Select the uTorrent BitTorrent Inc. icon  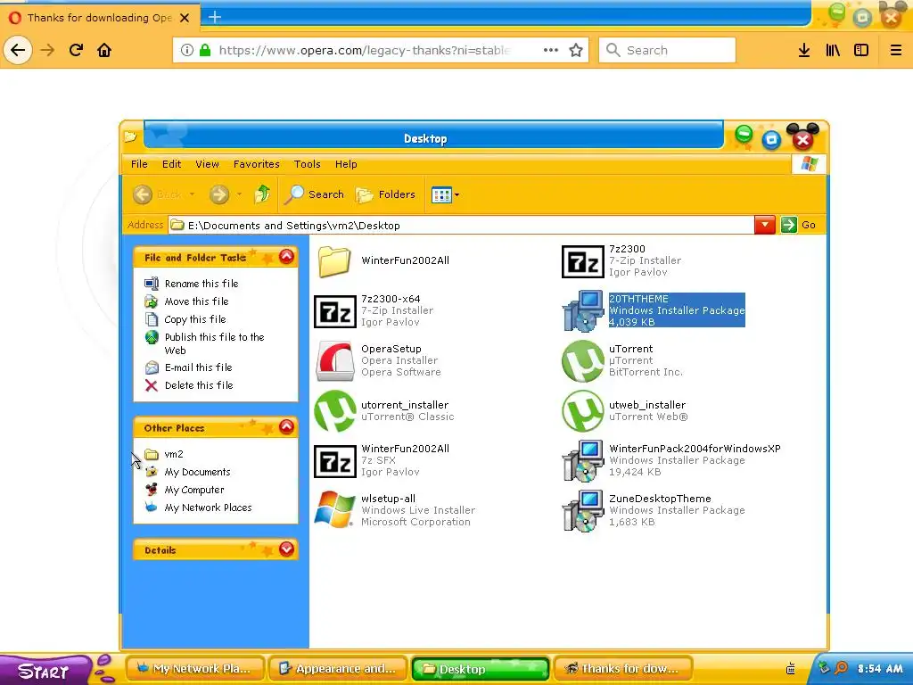pyautogui.click(x=582, y=361)
